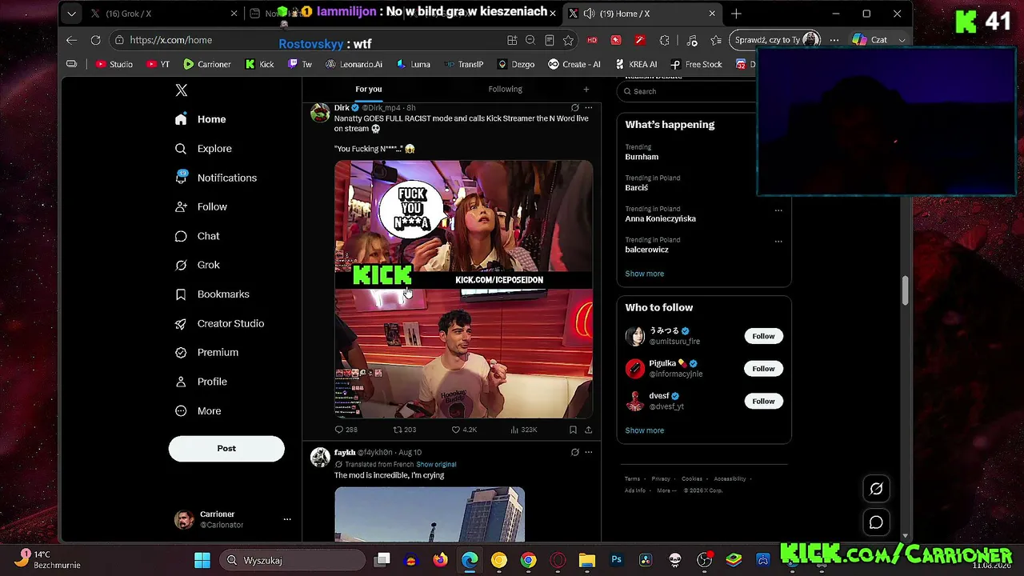Viewport: 1024px width, 576px height.
Task: Share Dirk's post
Action: point(589,430)
